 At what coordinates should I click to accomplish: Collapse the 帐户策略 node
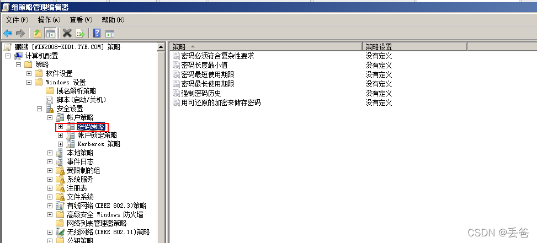(x=50, y=117)
